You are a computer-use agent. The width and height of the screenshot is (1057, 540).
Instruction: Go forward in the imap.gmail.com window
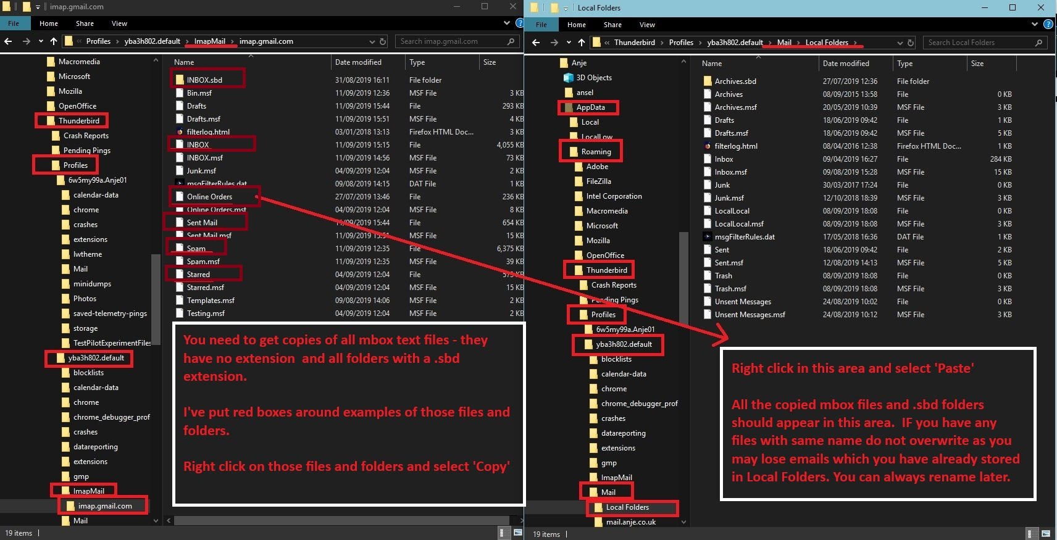pos(26,41)
